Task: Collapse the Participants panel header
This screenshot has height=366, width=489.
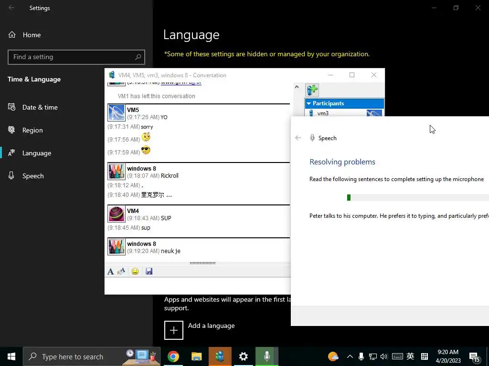Action: pos(344,103)
